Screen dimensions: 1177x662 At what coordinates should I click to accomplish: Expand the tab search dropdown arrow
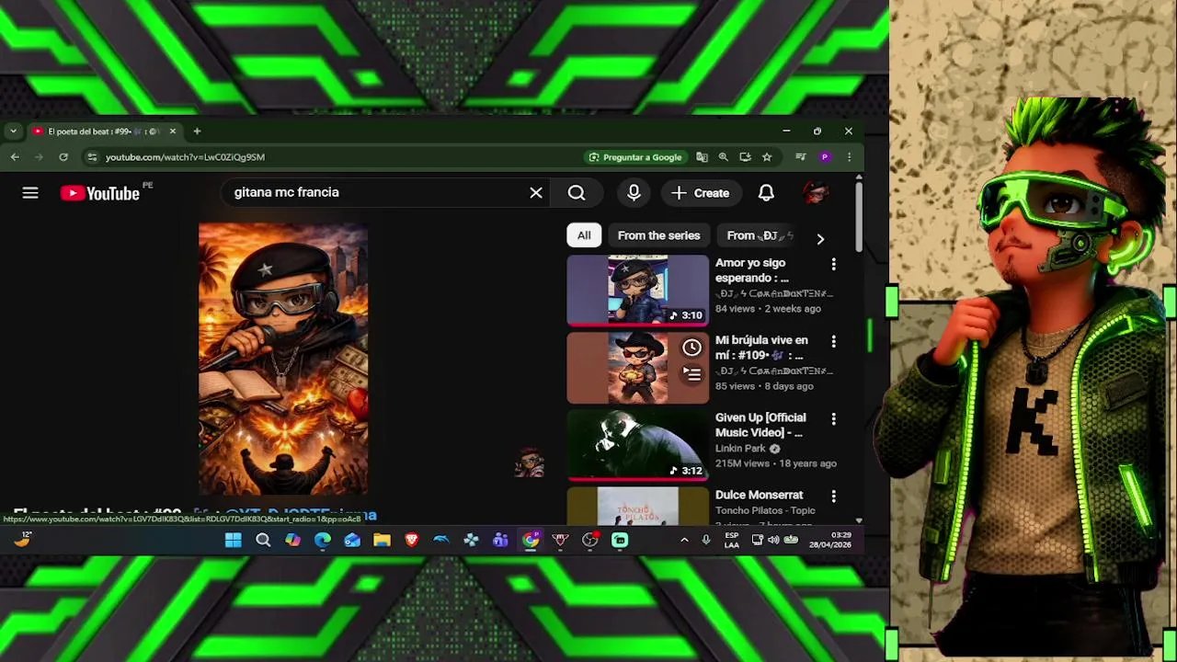[13, 131]
